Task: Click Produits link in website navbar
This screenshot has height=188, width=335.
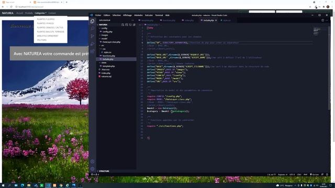Action: (x=29, y=13)
